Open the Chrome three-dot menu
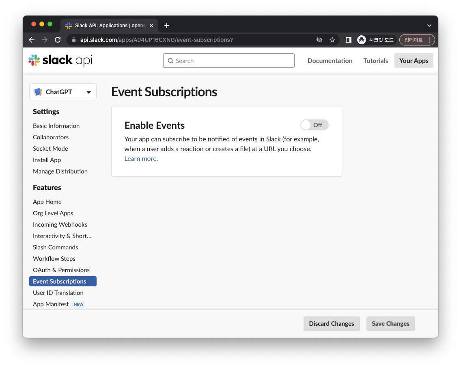 pyautogui.click(x=429, y=40)
